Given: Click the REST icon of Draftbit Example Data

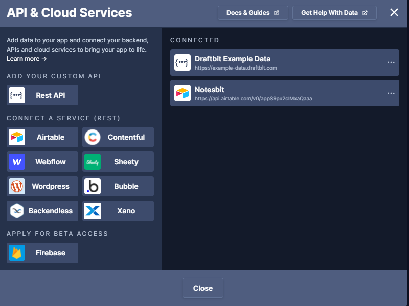Looking at the screenshot, I should (183, 62).
